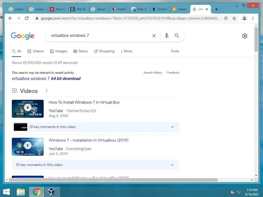Viewport: 263px width, 197px height.
Task: Select the All results filter
Action: 16,51
